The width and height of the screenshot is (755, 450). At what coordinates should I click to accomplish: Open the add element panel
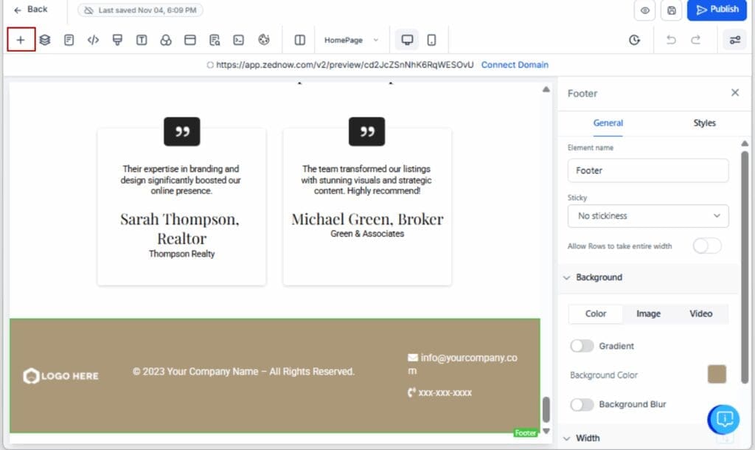21,39
